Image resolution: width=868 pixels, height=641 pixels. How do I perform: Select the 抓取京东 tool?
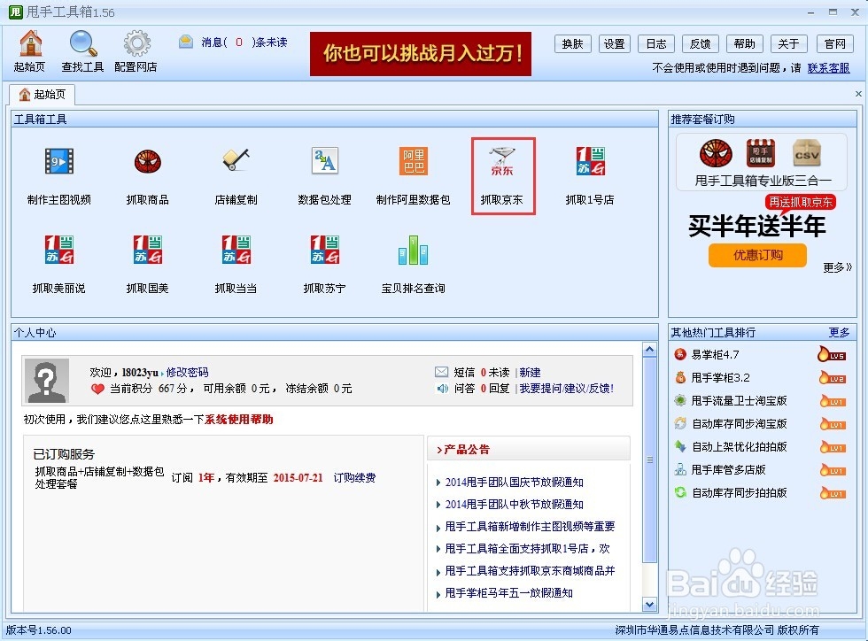point(503,176)
